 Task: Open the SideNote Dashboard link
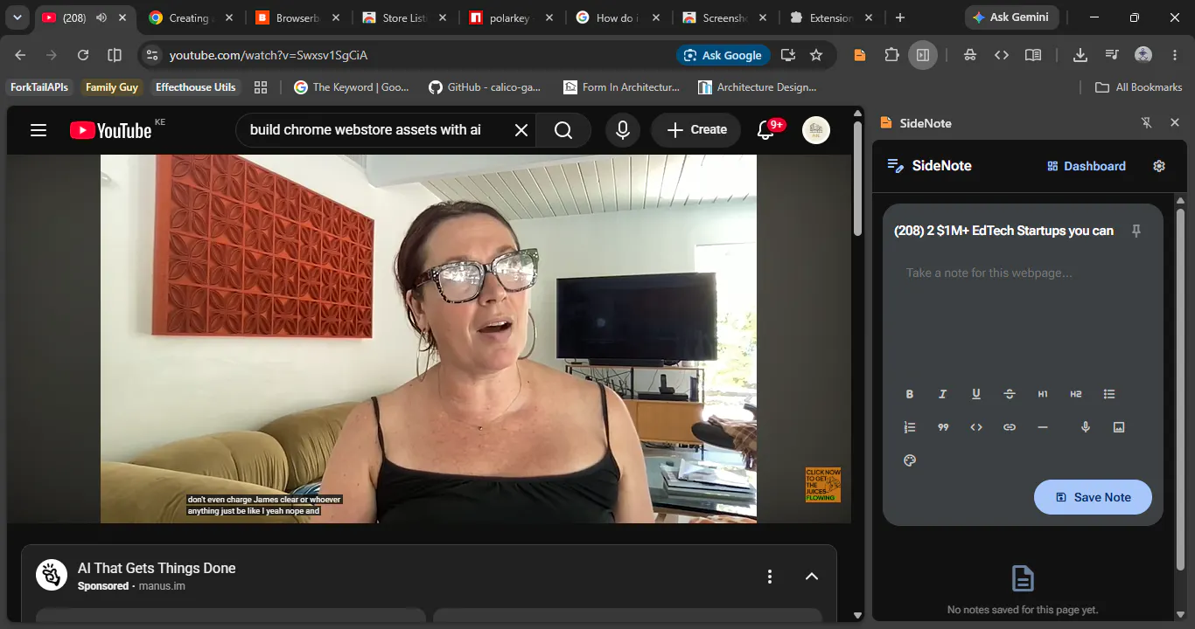1087,166
